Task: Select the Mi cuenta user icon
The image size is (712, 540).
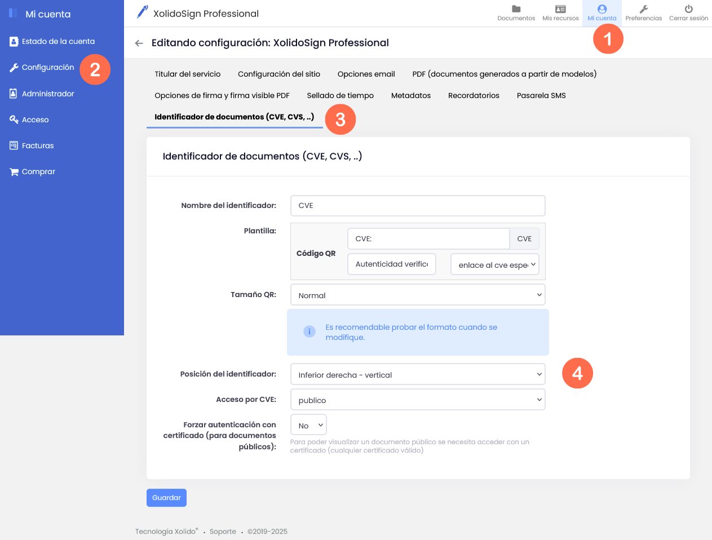Action: point(602,9)
